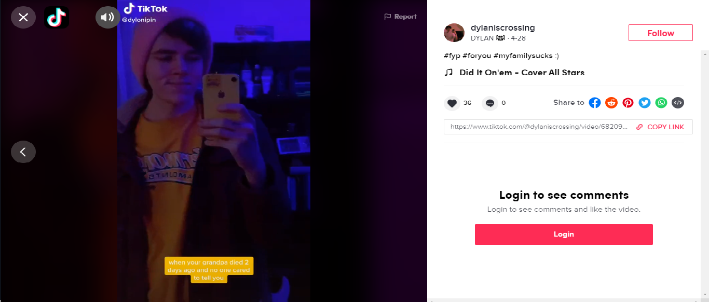Open the #fyp hashtag

(452, 56)
